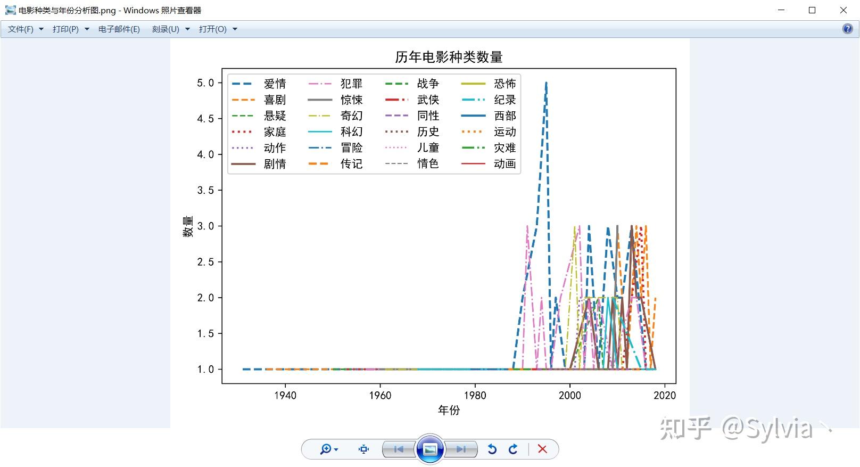Fit picture to actual size
This screenshot has width=860, height=467.
[x=364, y=449]
